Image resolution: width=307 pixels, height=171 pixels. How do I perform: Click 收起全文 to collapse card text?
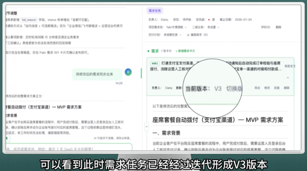tap(290, 66)
